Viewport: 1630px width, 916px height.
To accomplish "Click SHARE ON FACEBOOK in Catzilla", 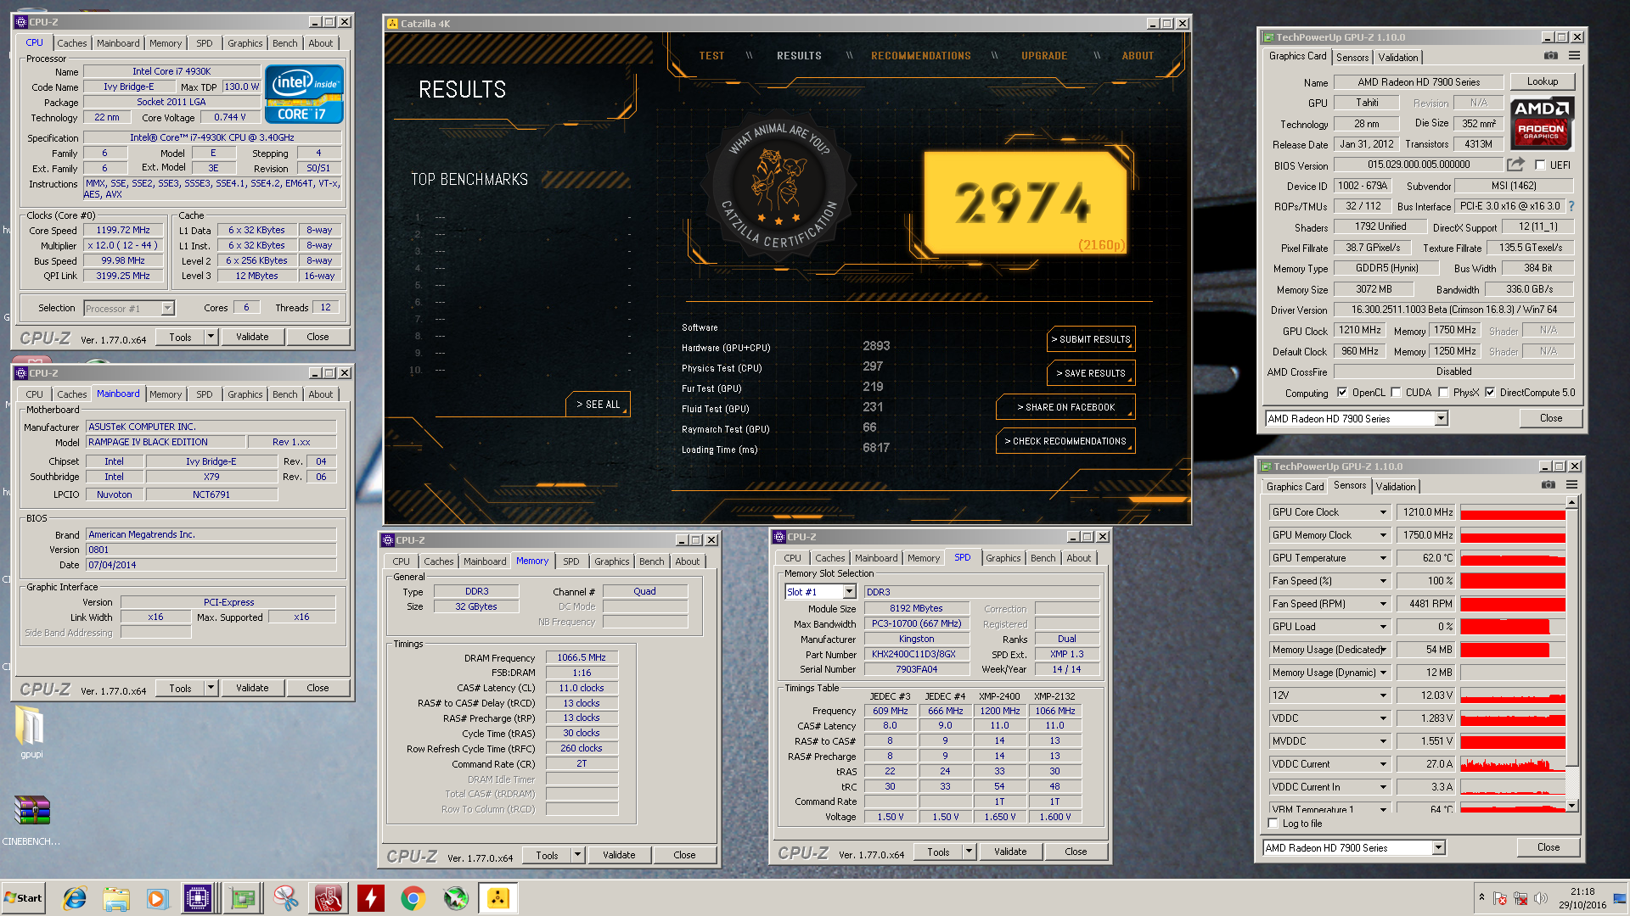I will coord(1065,407).
